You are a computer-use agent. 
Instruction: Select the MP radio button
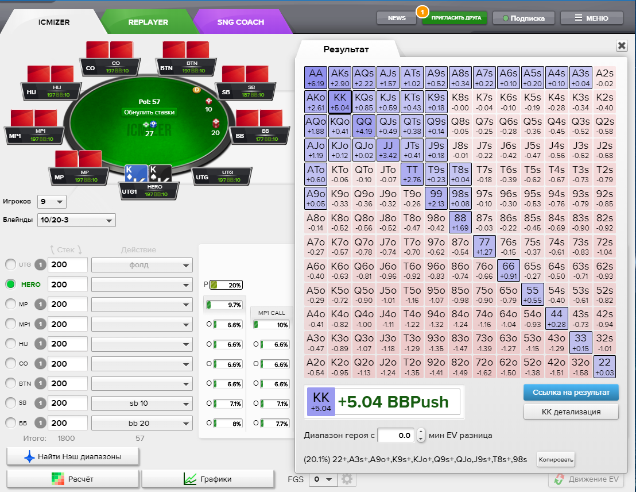(x=10, y=304)
